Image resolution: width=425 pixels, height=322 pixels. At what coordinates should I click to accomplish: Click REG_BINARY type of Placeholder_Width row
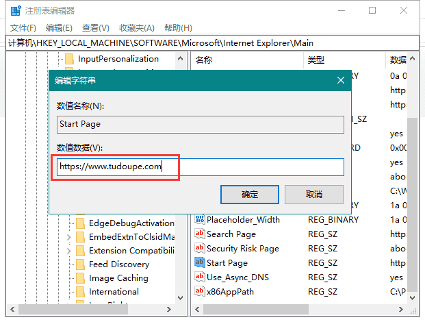(x=333, y=220)
